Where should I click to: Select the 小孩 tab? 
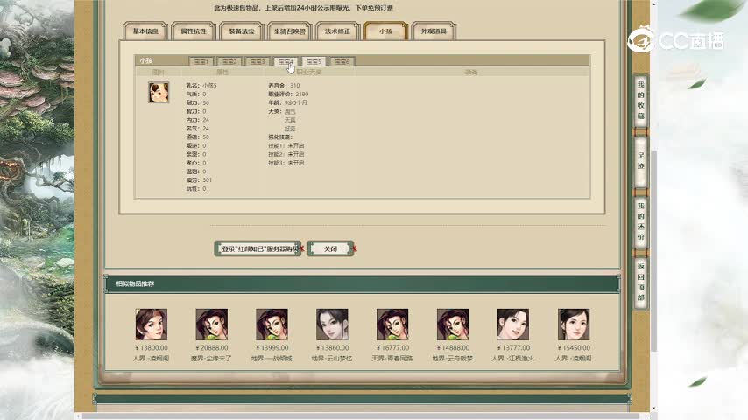point(385,31)
